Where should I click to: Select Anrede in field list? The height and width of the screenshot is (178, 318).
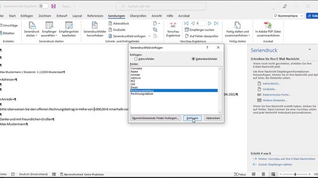[174, 75]
